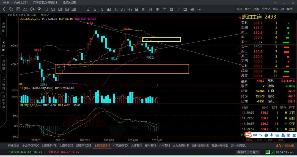Viewport: 297px width, 157px height.
Task: Open the more options ellipsis
Action: [199, 9]
